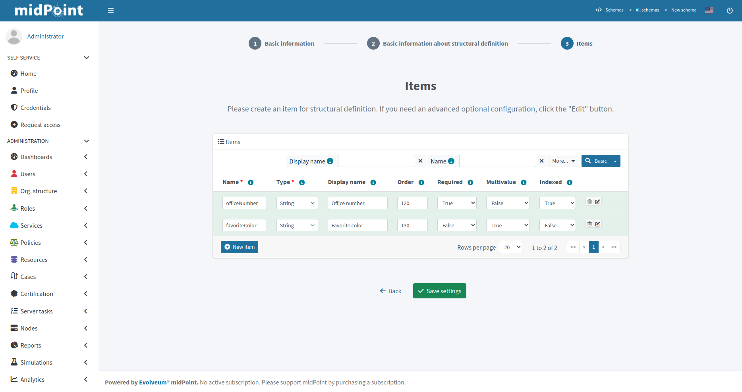742x392 pixels.
Task: Expand the More search options
Action: (x=563, y=161)
